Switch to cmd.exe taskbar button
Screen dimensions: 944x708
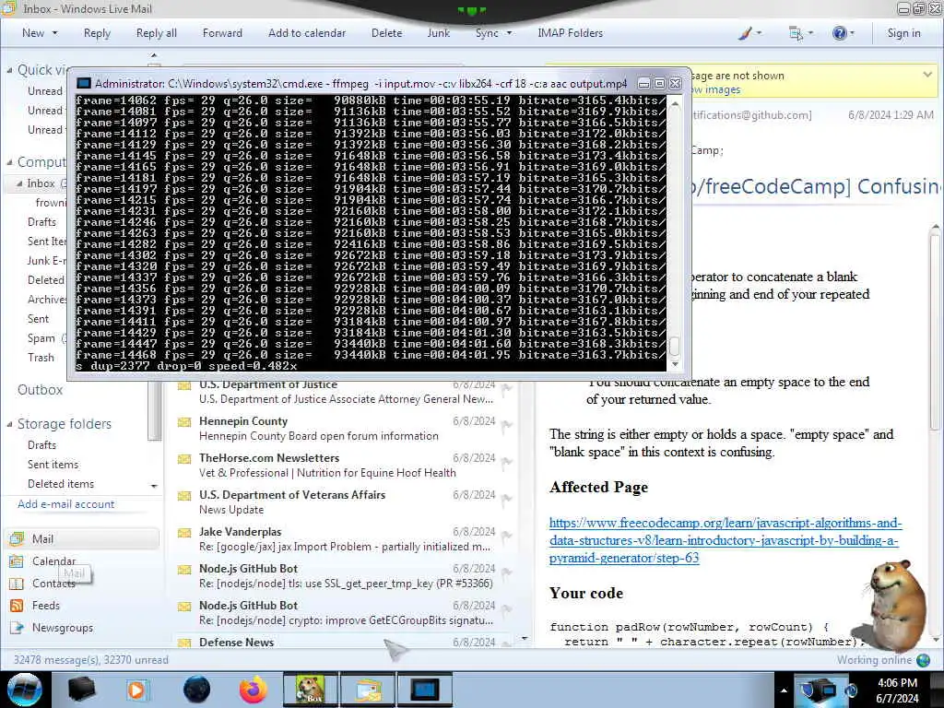[424, 690]
